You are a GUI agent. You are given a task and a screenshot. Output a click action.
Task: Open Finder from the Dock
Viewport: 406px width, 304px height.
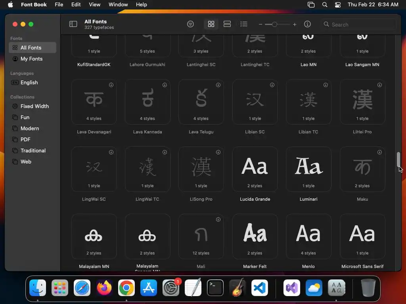(38, 288)
